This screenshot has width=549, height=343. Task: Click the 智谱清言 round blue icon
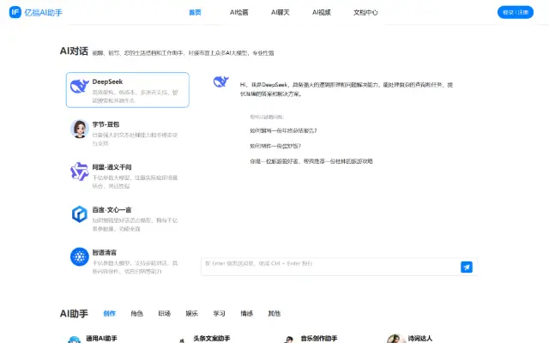80,256
